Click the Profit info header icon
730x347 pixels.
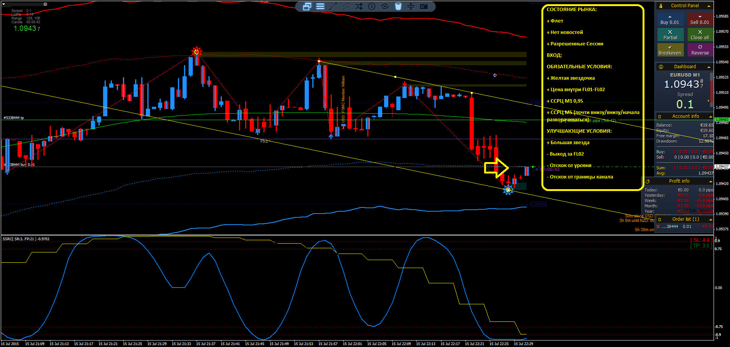(648, 181)
